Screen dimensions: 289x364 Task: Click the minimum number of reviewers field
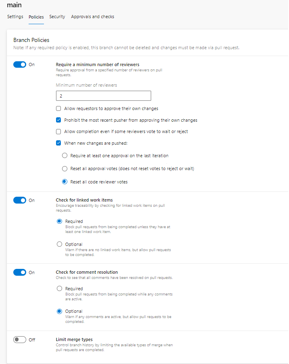104,96
